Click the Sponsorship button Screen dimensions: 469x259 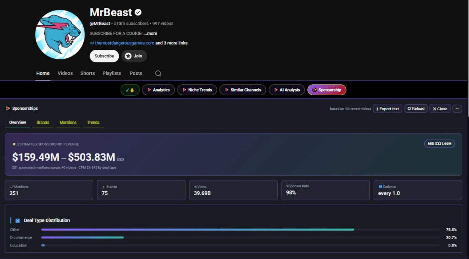(x=327, y=90)
